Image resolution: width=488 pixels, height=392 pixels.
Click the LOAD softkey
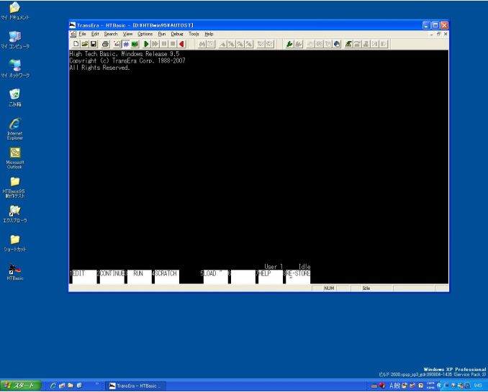point(214,277)
